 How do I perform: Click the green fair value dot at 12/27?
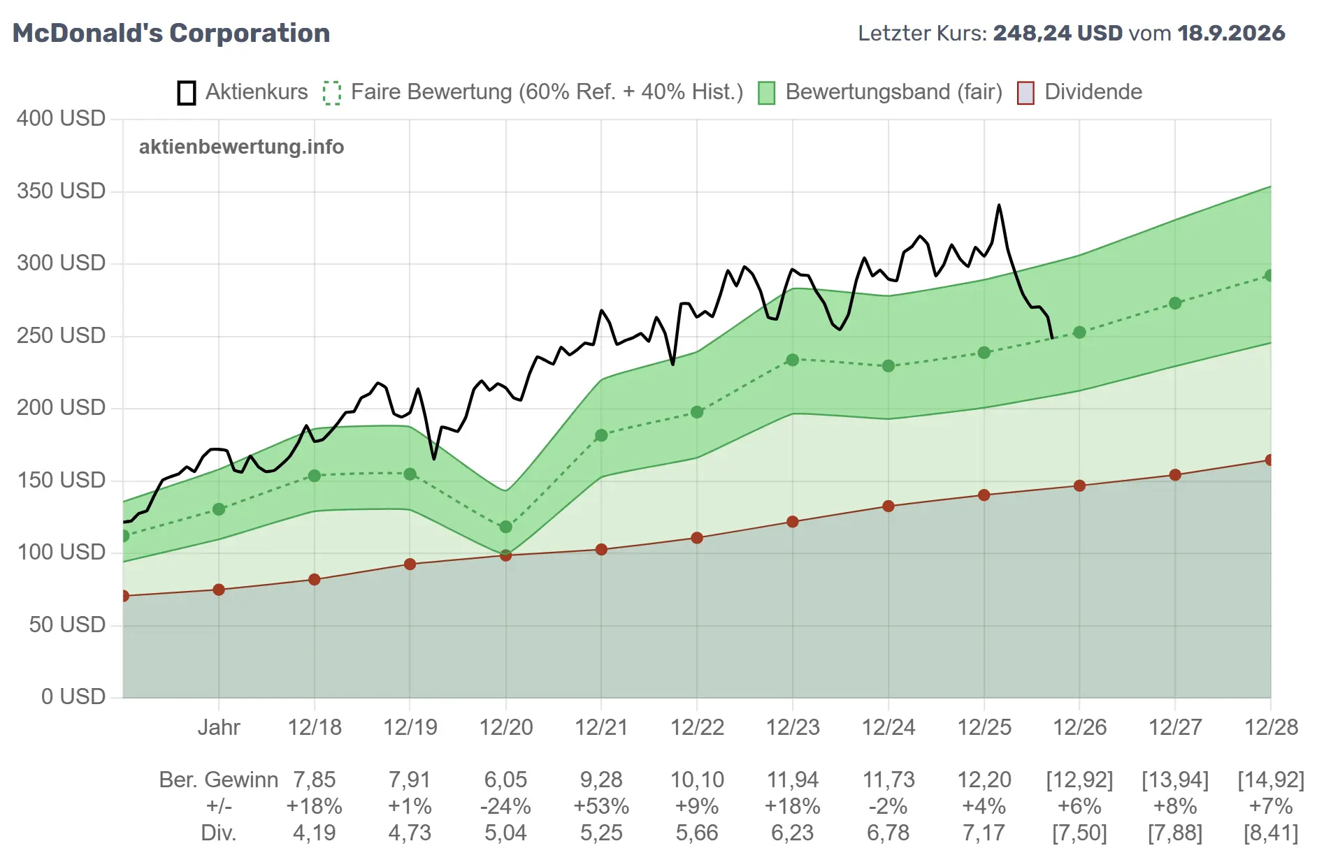coord(1175,303)
